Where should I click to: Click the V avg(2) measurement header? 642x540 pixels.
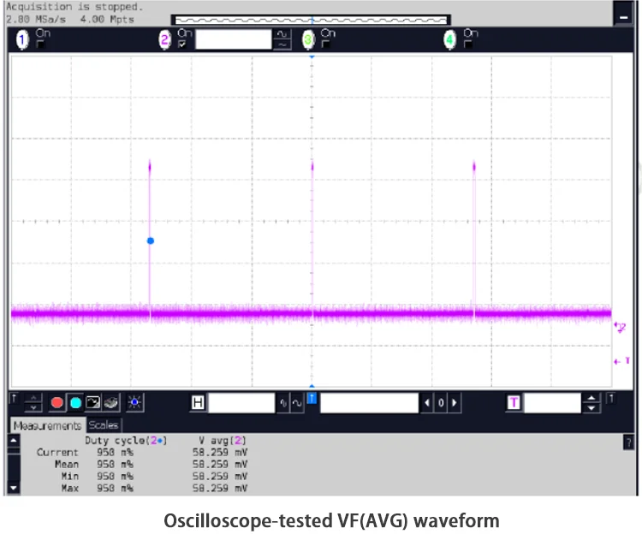click(x=223, y=441)
